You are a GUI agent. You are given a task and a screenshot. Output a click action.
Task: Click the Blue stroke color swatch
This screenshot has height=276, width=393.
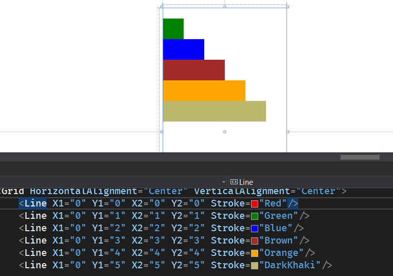tap(255, 228)
